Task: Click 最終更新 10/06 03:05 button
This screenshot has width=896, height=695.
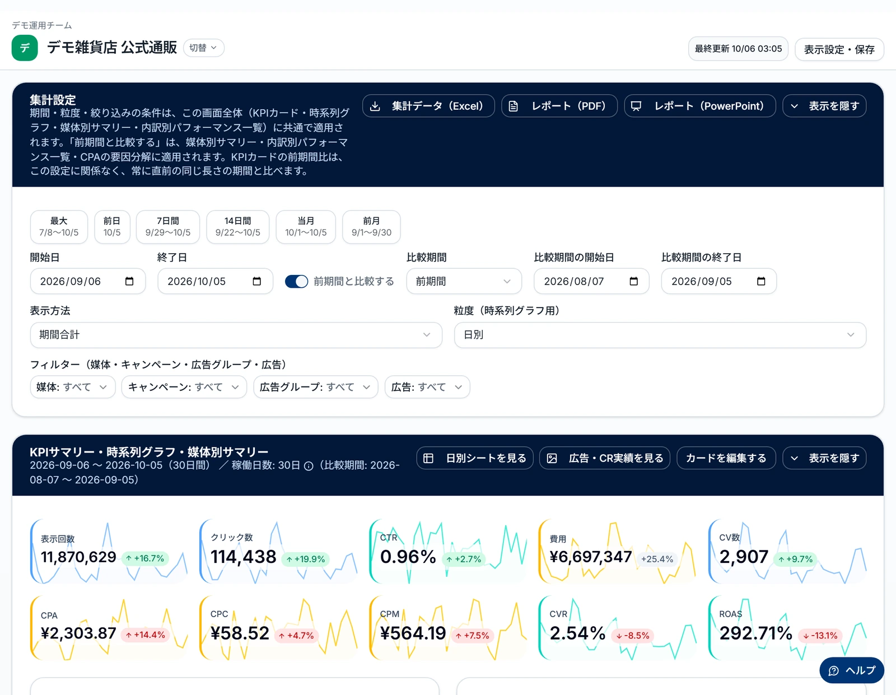Action: tap(738, 49)
